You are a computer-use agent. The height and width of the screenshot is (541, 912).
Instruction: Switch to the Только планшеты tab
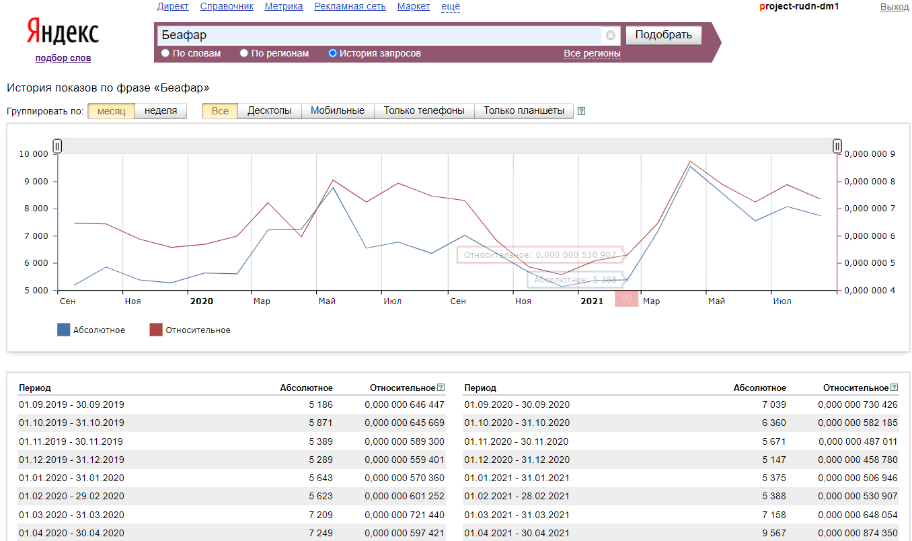click(524, 111)
